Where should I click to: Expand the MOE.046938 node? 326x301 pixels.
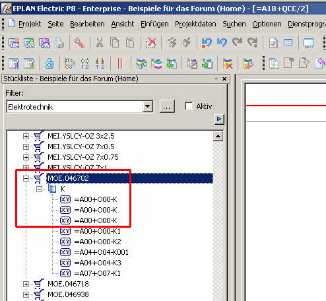tap(26, 294)
